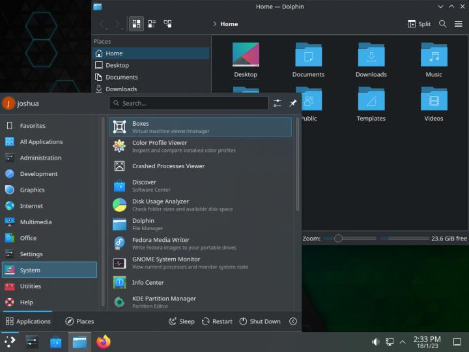Select the Desktop folder thumbnail
The height and width of the screenshot is (352, 469).
(246, 55)
